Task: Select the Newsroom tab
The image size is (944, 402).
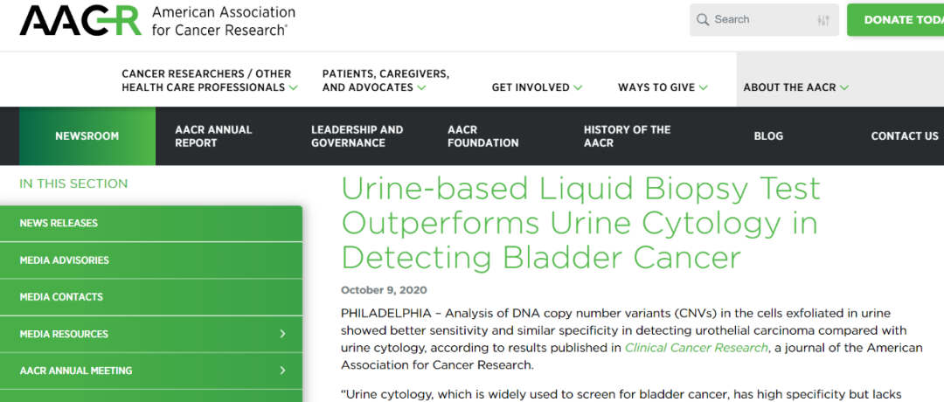Action: click(87, 136)
